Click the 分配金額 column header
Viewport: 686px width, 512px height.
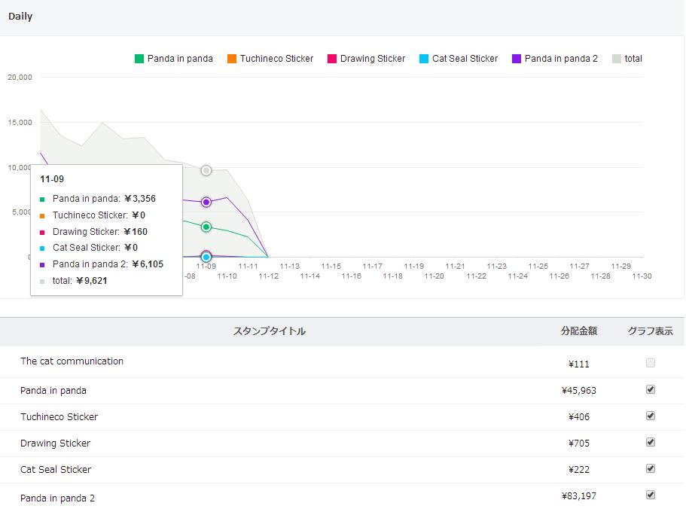point(578,331)
